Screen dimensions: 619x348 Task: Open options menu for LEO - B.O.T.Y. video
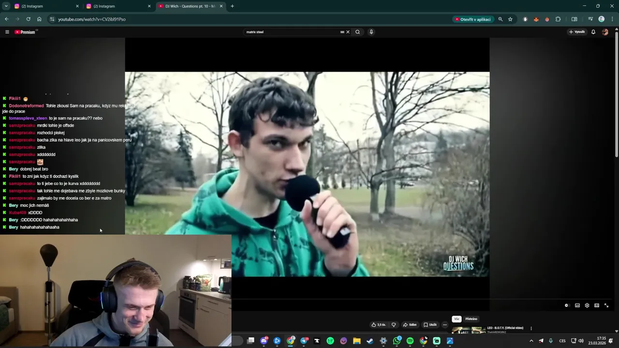[x=531, y=328]
